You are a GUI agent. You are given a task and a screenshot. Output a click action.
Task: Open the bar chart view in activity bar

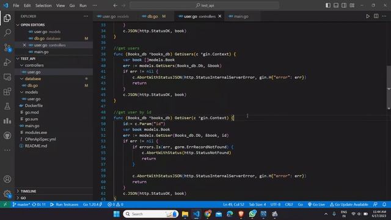click(7, 121)
